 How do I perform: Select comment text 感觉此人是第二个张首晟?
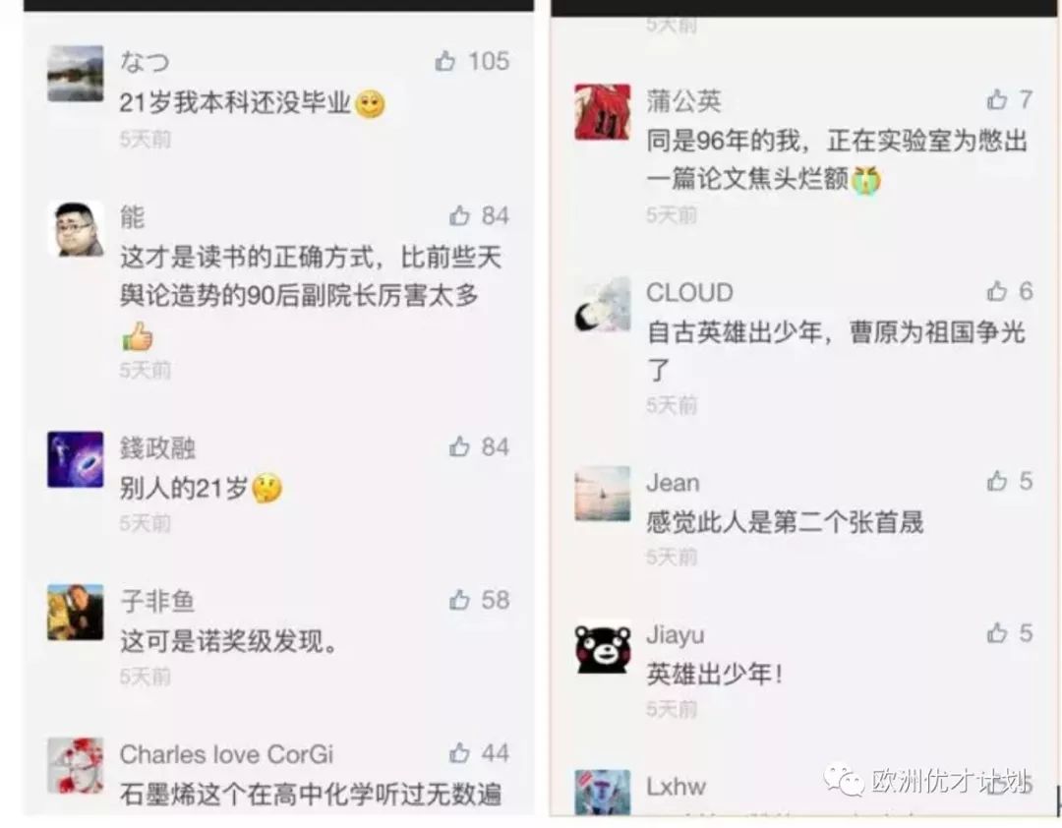[x=785, y=522]
